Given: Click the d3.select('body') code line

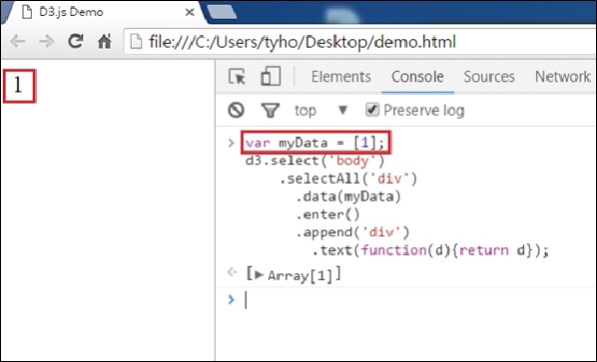Looking at the screenshot, I should tap(315, 161).
